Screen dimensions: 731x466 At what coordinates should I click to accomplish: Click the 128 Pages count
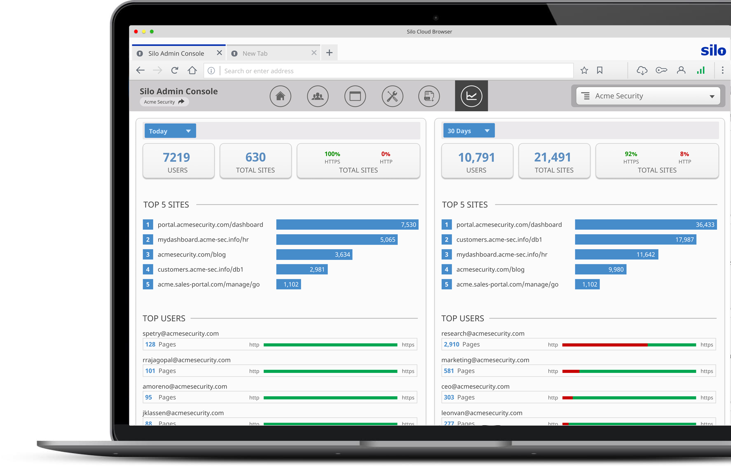click(x=160, y=344)
